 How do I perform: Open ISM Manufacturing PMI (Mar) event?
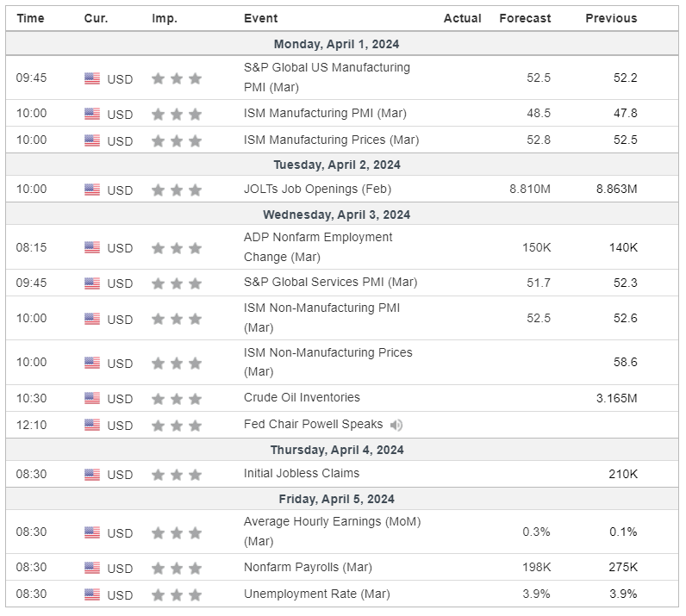325,114
